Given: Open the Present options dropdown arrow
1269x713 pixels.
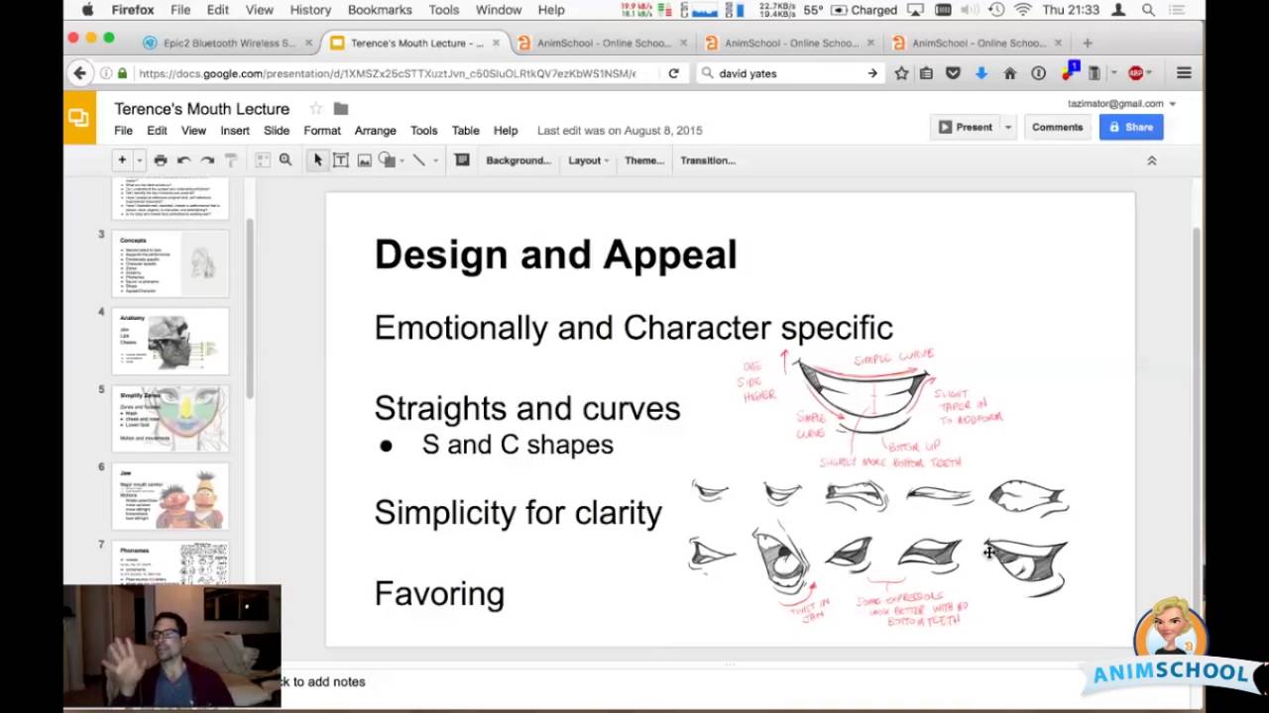Looking at the screenshot, I should (x=1007, y=127).
